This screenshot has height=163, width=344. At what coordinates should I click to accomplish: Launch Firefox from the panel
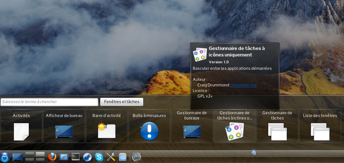[x=52, y=157]
